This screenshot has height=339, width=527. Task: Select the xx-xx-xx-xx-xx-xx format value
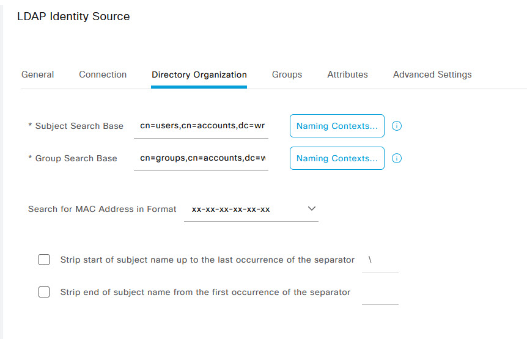coord(230,210)
